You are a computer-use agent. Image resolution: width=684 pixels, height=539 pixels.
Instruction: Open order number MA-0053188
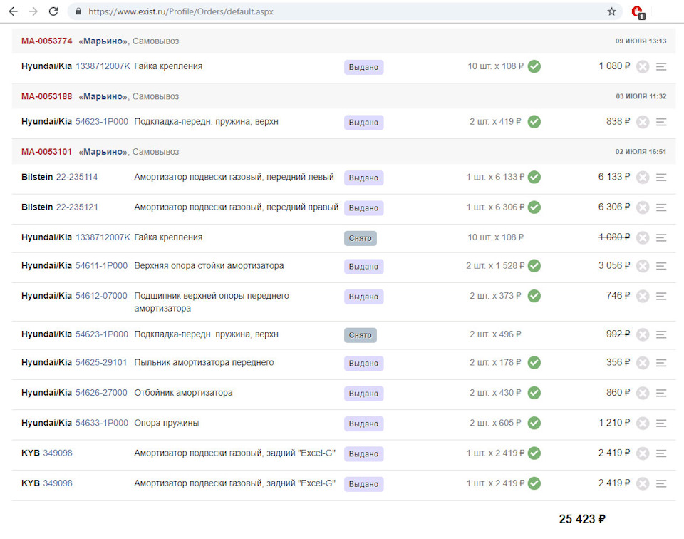pyautogui.click(x=46, y=96)
